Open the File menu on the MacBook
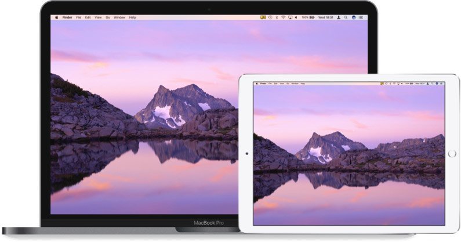The width and height of the screenshot is (461, 242). click(78, 17)
